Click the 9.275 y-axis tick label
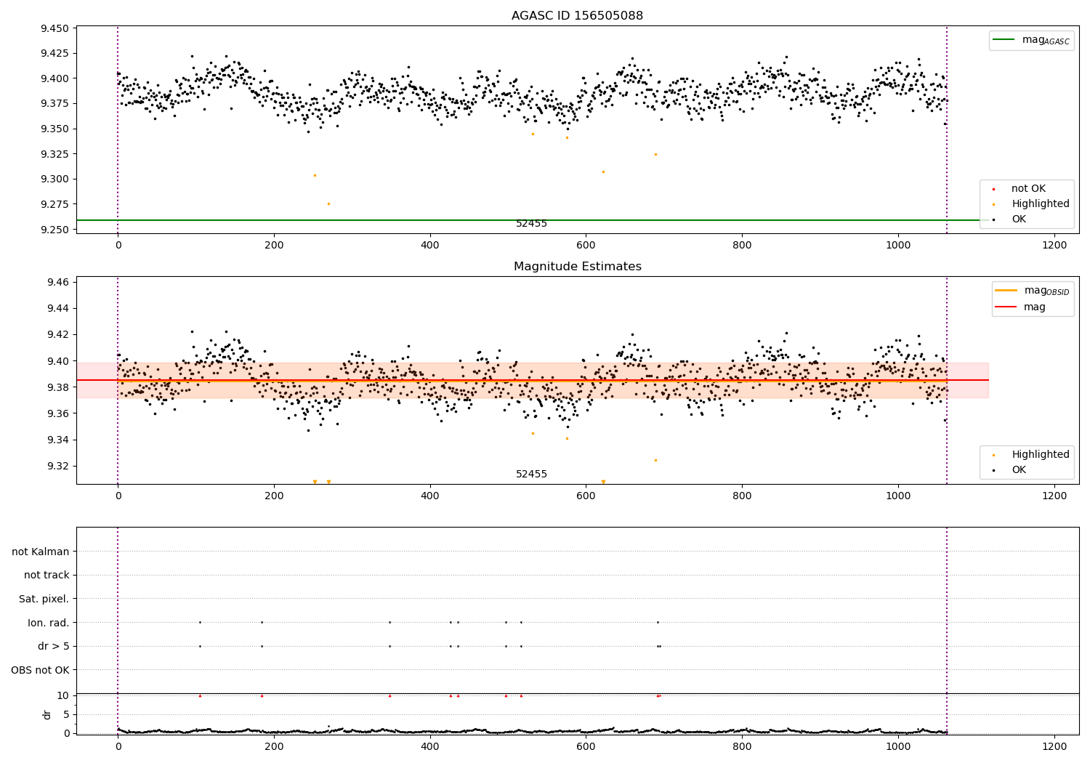 [x=54, y=205]
